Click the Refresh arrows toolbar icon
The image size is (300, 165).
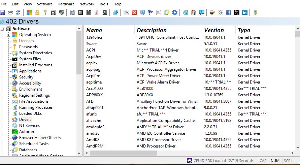point(18,13)
